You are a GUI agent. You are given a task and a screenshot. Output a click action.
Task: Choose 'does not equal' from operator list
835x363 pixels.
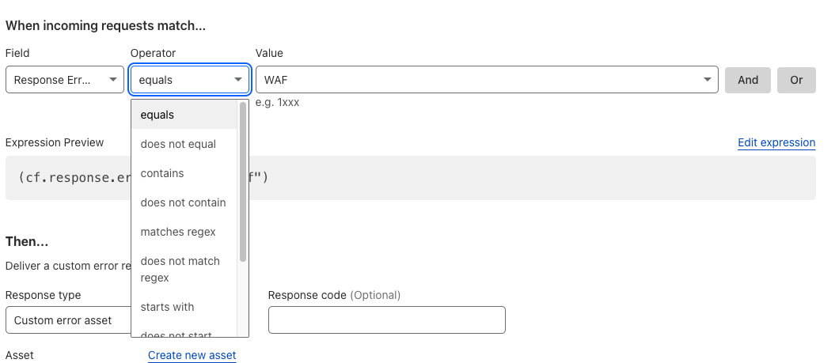pos(178,144)
